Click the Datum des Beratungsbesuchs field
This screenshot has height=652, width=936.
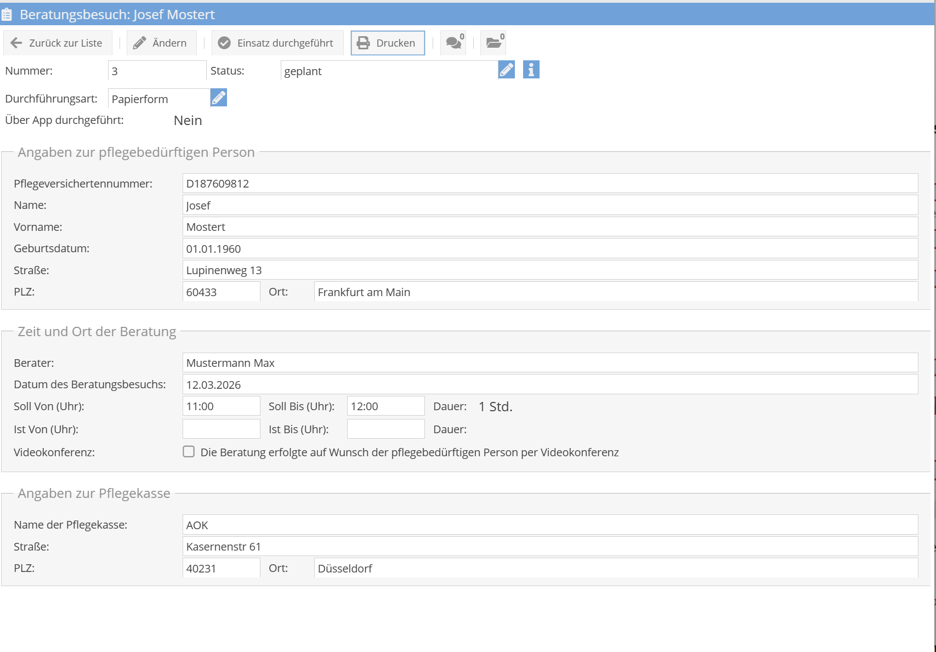[x=549, y=384]
